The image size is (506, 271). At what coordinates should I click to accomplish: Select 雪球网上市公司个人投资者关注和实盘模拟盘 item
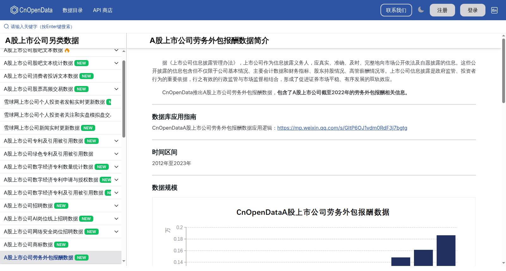[61, 115]
